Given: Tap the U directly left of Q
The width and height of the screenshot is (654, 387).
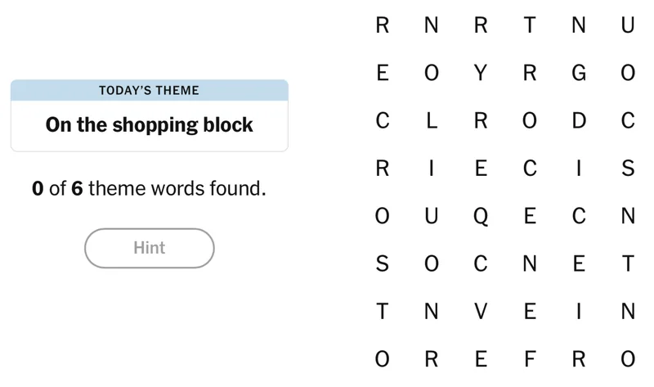Looking at the screenshot, I should tap(432, 217).
